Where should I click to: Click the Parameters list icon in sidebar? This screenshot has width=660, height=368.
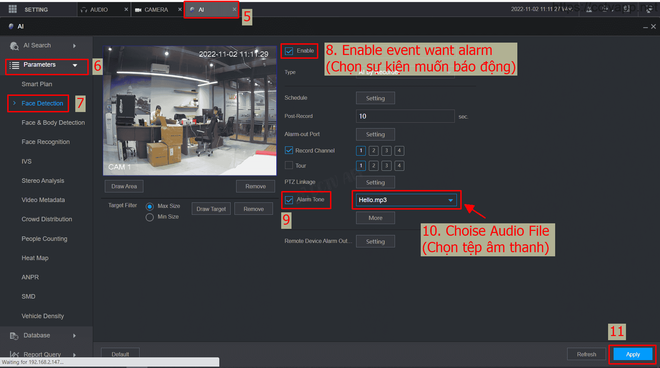[14, 65]
